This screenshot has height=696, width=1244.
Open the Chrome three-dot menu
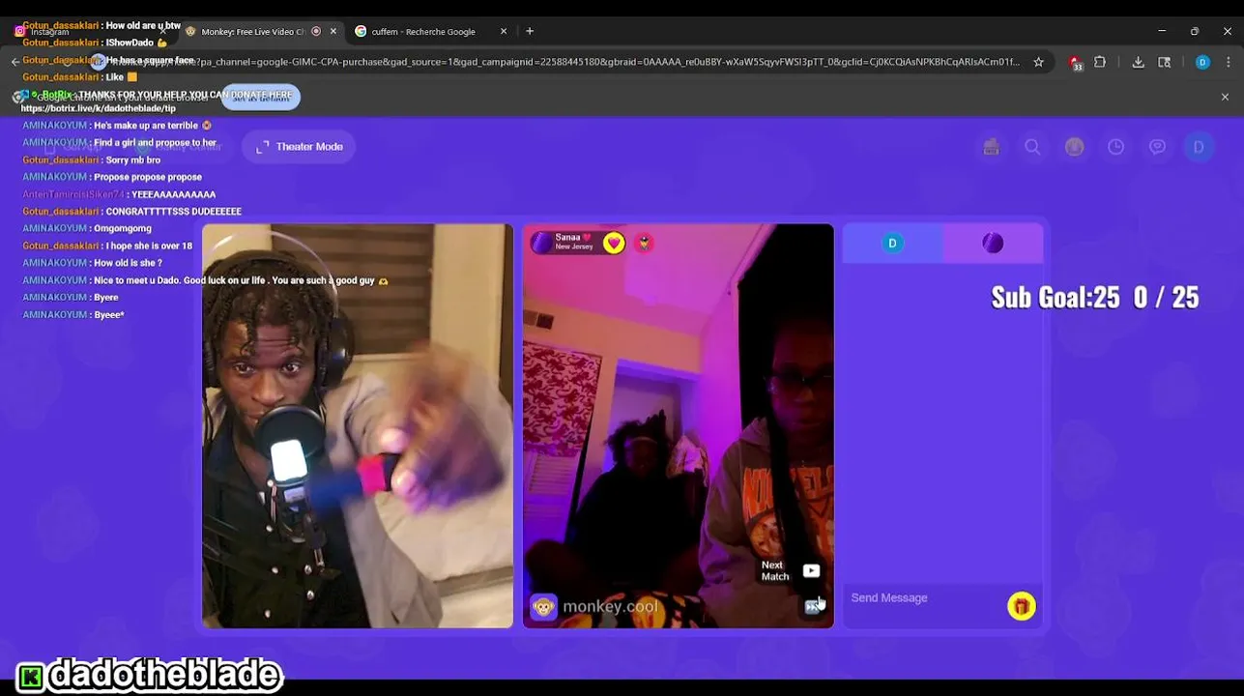1228,62
